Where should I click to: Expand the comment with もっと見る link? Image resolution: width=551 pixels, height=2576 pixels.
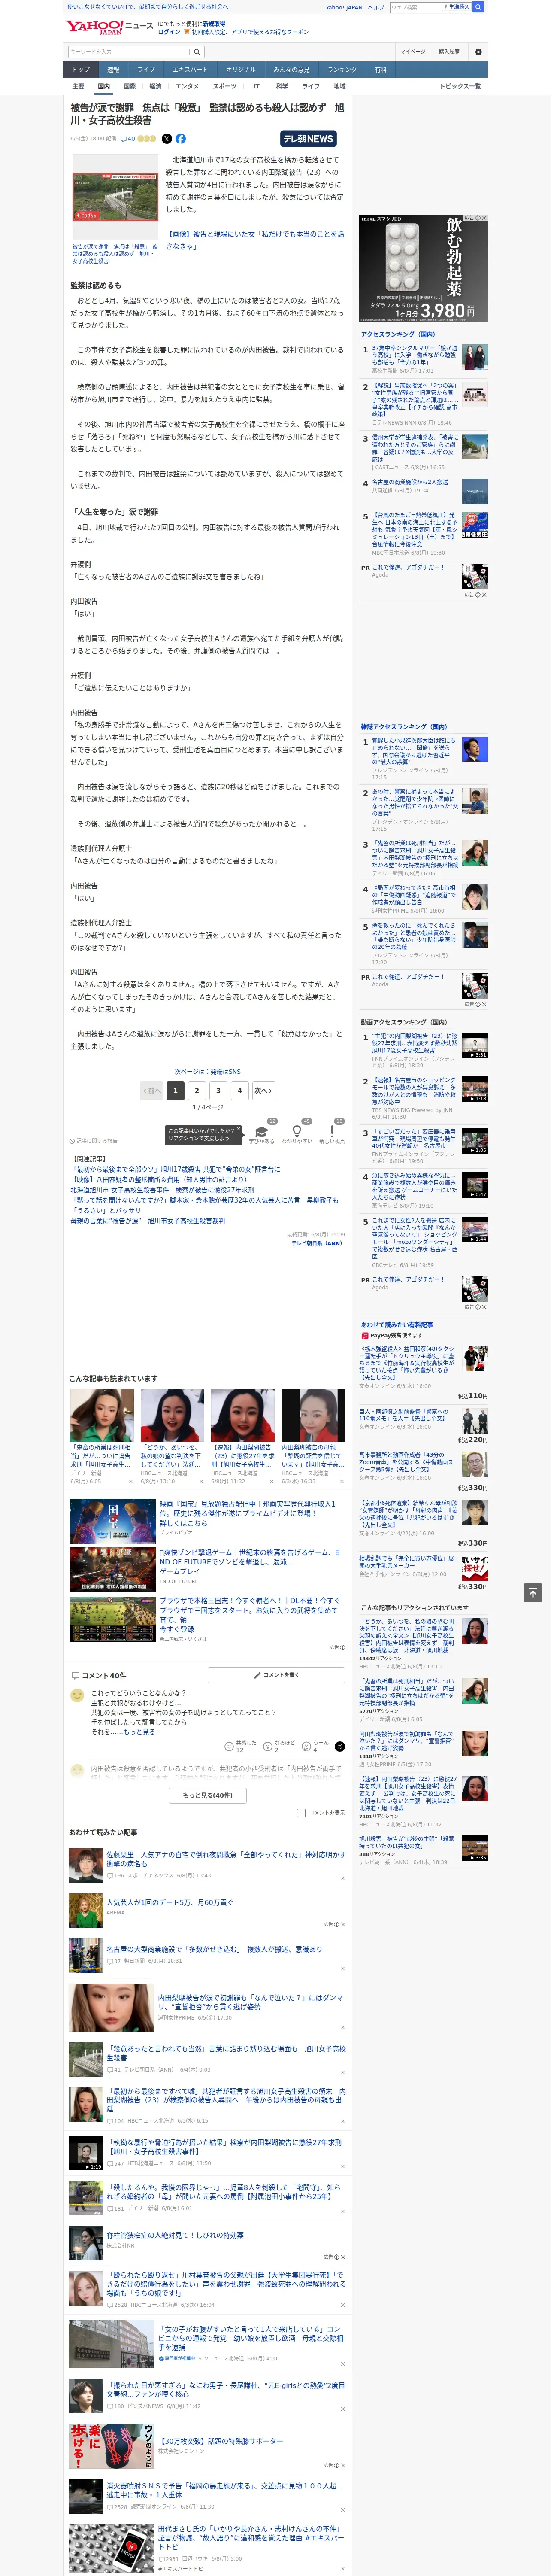139,1731
